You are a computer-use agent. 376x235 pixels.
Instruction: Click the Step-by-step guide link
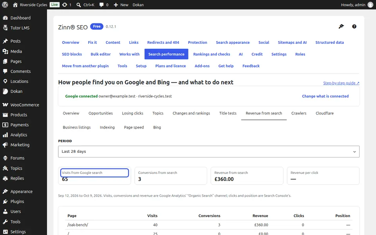(341, 83)
